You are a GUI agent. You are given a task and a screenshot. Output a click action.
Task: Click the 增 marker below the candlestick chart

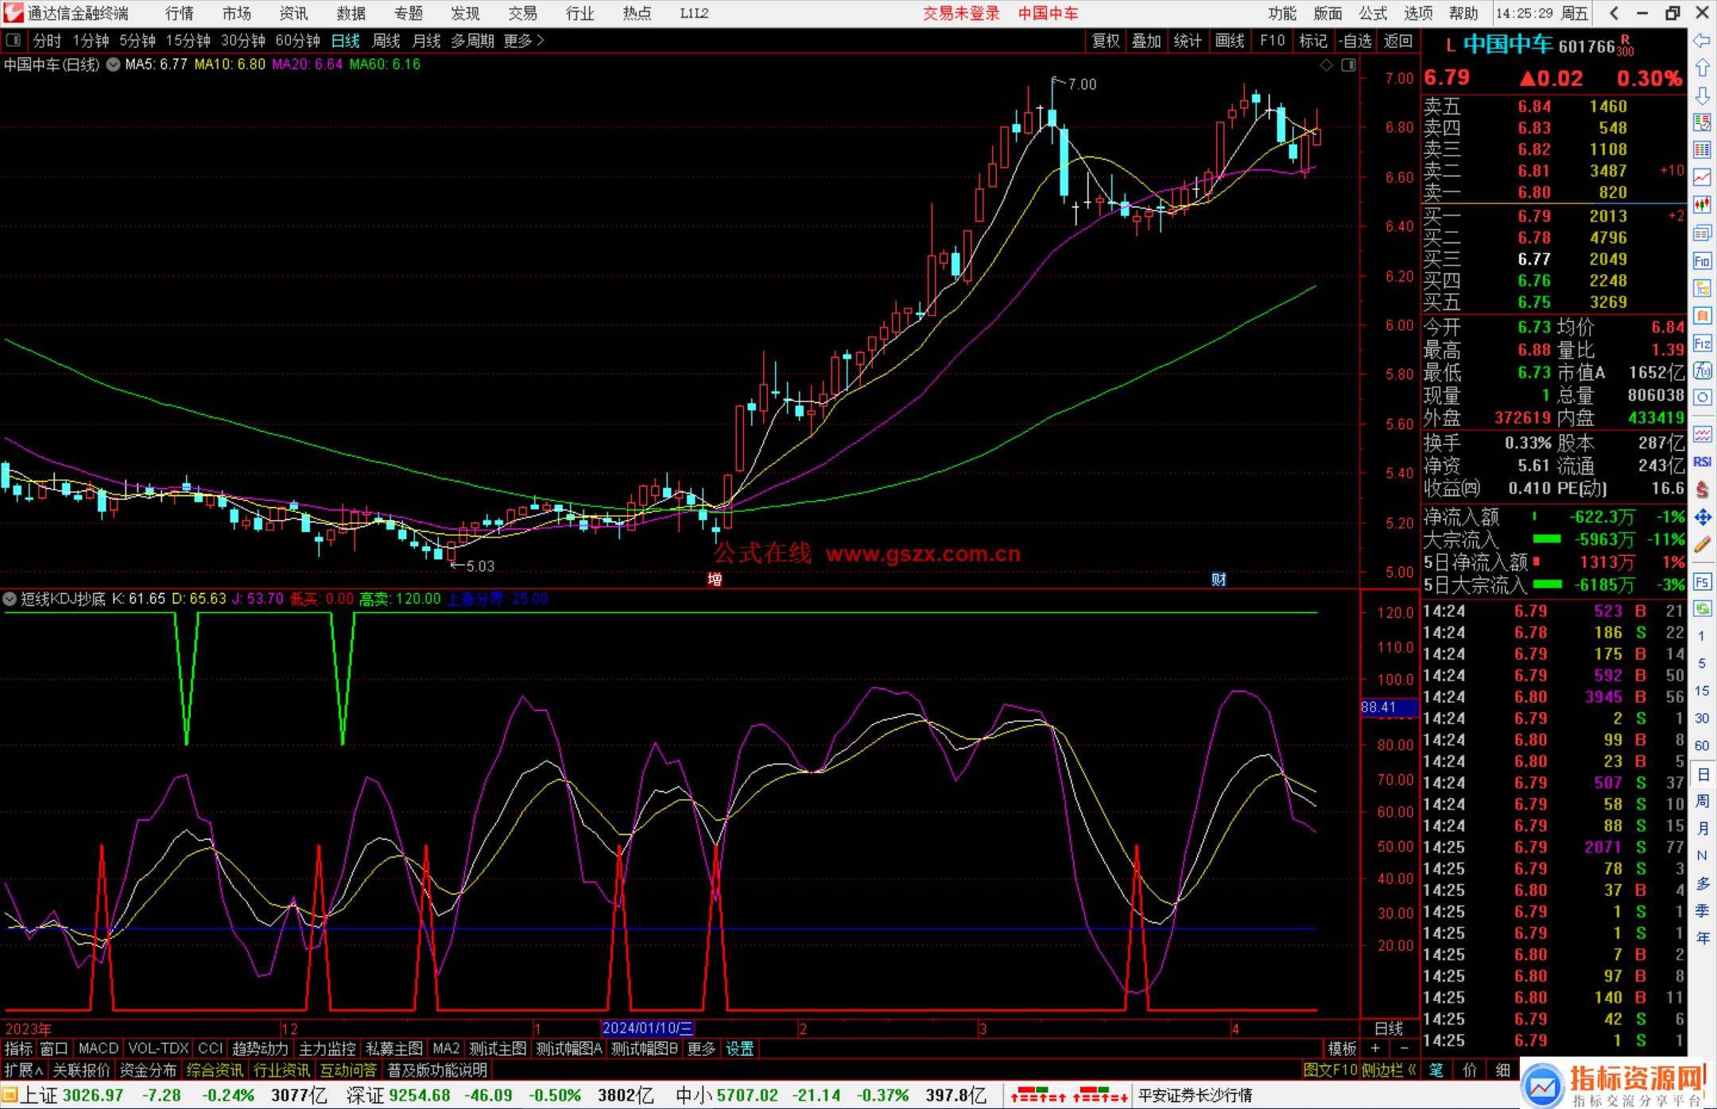715,580
